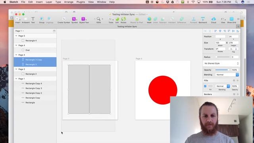Click the zoom out minus button
Viewport: 254px width, 143px height.
coord(94,19)
